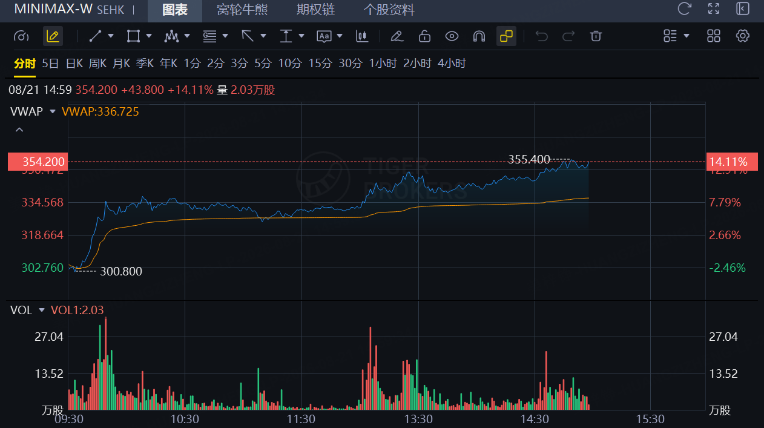Select the 年K yearly timeframe
The width and height of the screenshot is (764, 428).
[169, 64]
